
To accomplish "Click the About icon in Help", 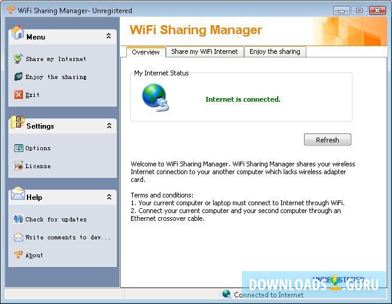I will pos(19,254).
